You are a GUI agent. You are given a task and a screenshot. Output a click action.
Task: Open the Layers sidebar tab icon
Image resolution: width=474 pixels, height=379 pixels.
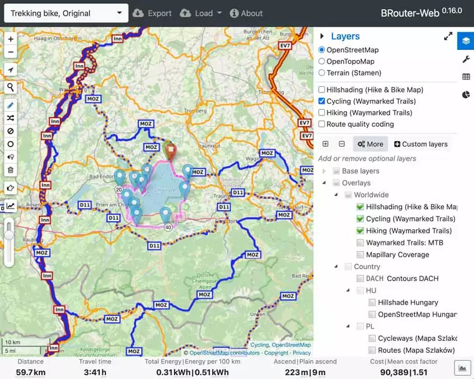465,41
